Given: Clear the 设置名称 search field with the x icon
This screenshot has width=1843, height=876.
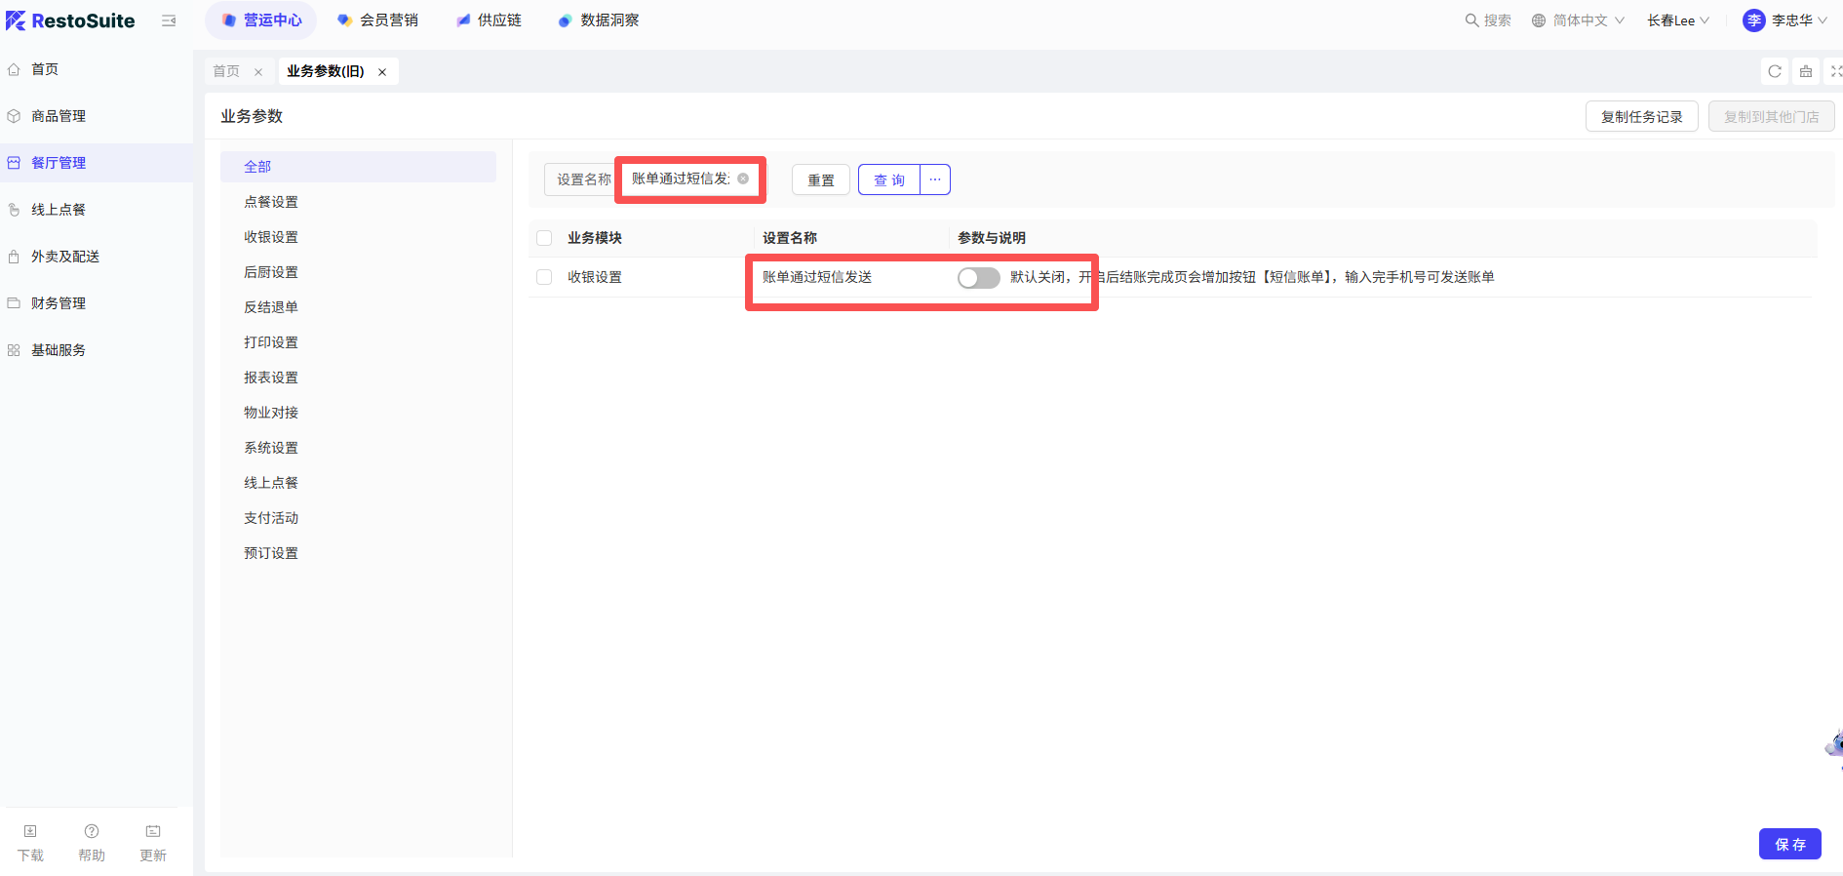Looking at the screenshot, I should pyautogui.click(x=743, y=179).
